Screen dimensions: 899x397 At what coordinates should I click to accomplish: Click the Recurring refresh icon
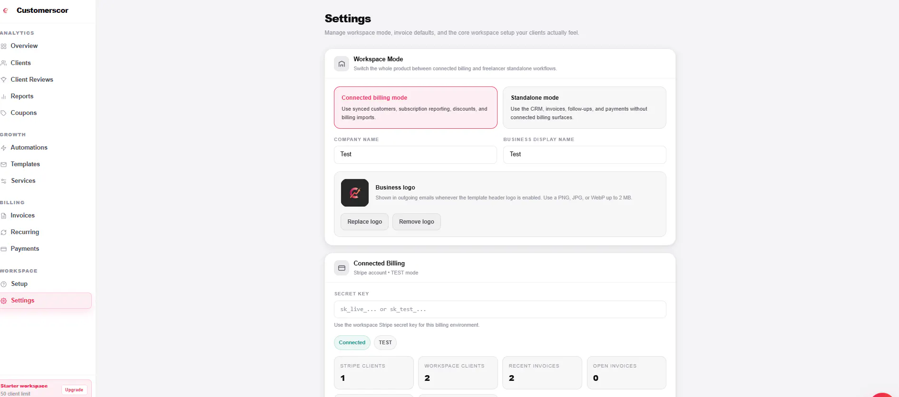pos(4,232)
